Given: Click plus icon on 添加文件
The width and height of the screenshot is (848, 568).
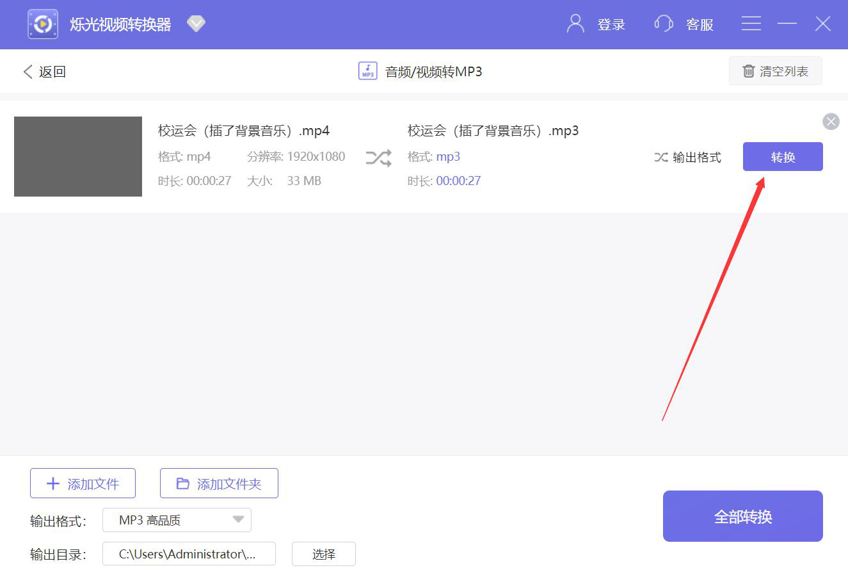Looking at the screenshot, I should [53, 483].
